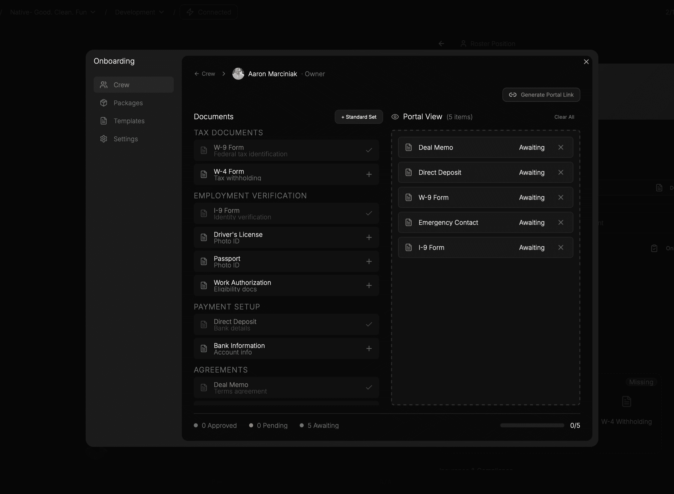
Task: Uncheck the I-9 Form document
Action: coord(369,213)
